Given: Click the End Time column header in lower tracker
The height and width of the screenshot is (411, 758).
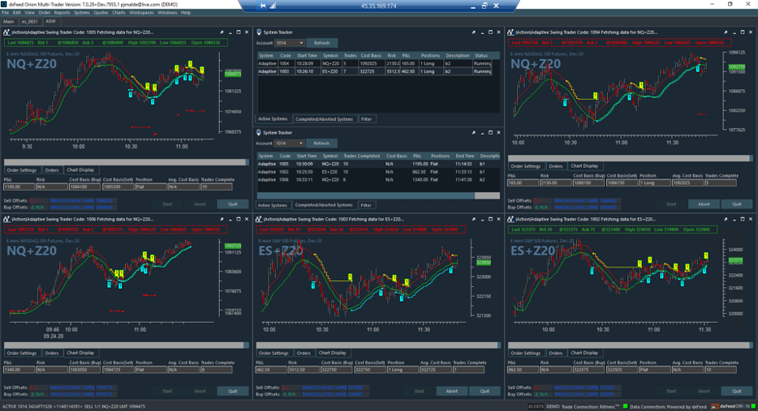Looking at the screenshot, I should click(464, 156).
